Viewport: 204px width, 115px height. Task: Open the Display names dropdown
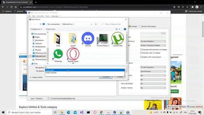coord(153,88)
